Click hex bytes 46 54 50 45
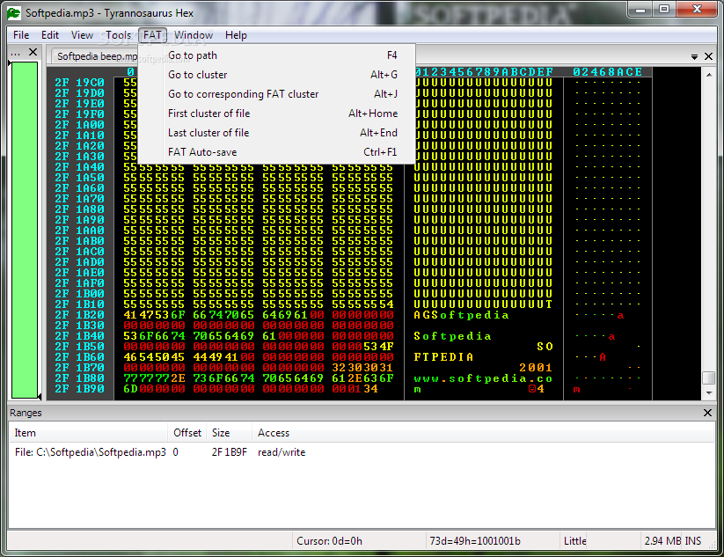Image resolution: width=724 pixels, height=557 pixels. tap(154, 357)
